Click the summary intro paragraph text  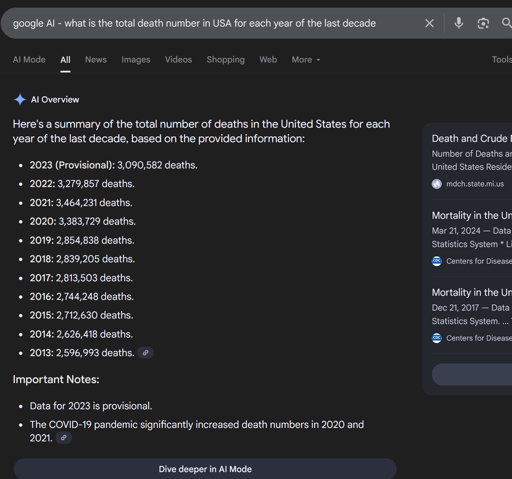[x=201, y=131]
